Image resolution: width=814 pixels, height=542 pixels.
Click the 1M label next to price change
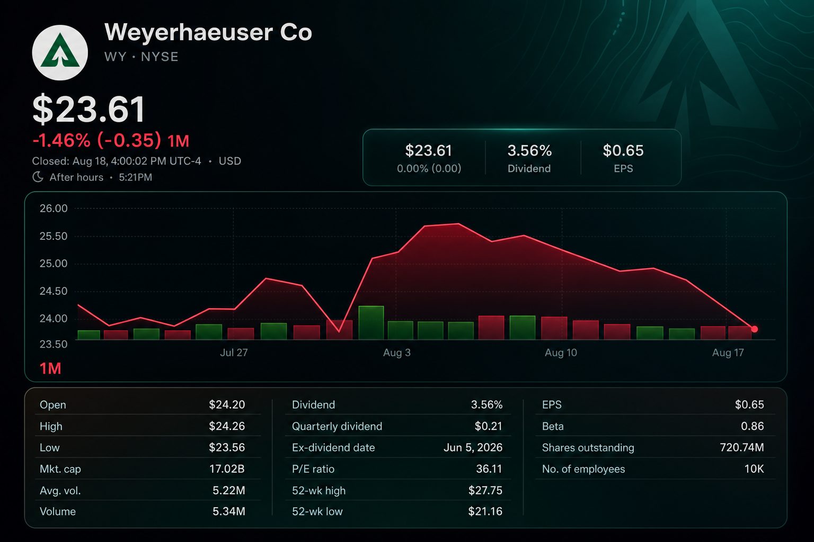[178, 141]
